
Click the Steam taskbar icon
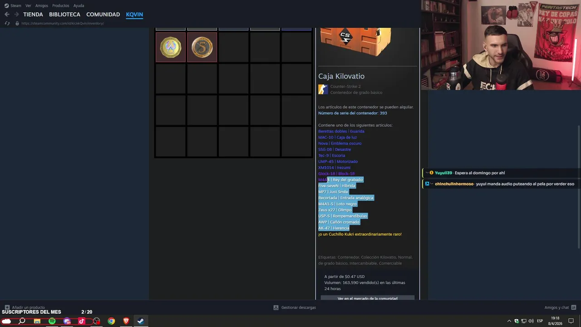[141, 321]
